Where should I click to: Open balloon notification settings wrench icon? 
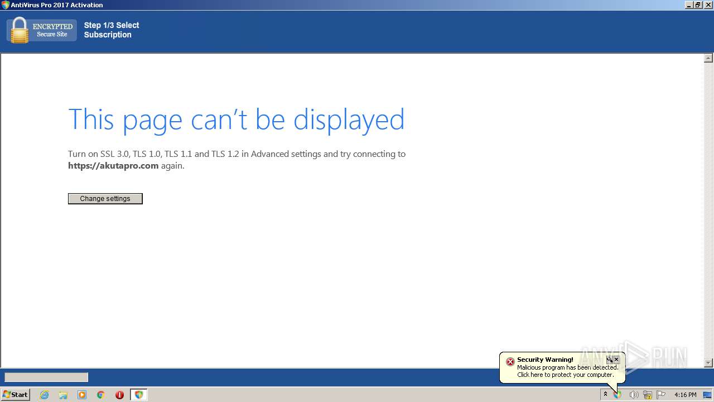(x=610, y=360)
